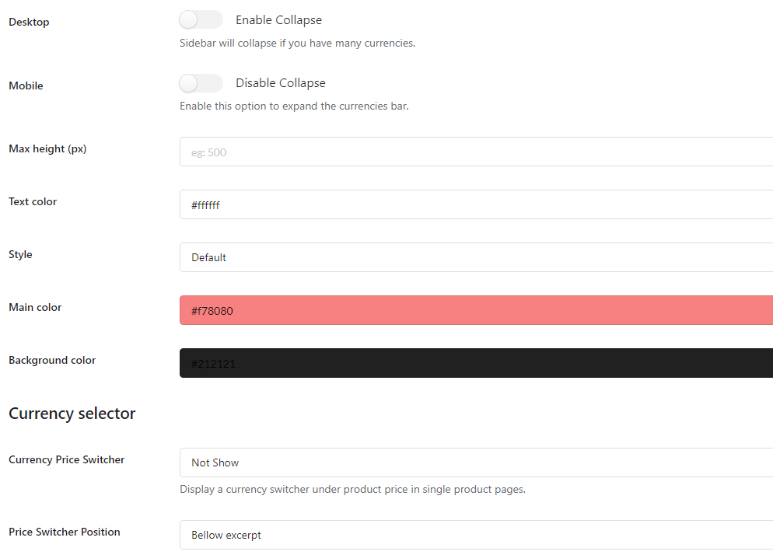Click the "Main color" field label
The image size is (773, 555).
[x=35, y=307]
